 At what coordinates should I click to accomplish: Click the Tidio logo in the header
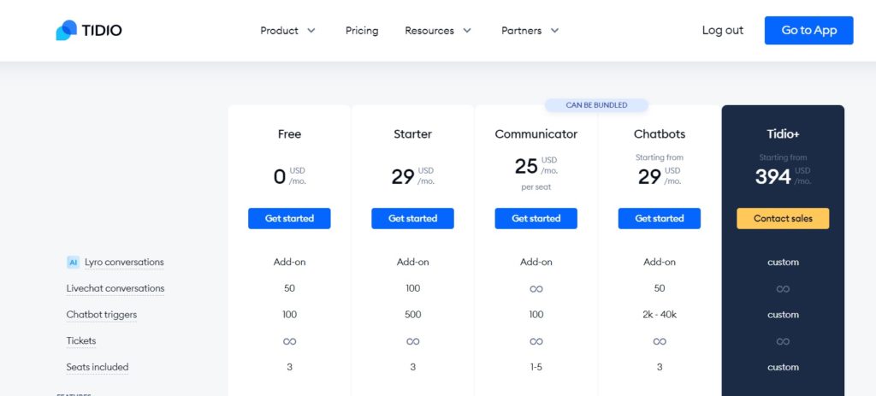click(x=89, y=30)
